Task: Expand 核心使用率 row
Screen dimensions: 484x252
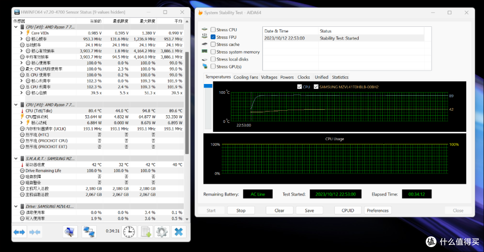Action: point(22,63)
